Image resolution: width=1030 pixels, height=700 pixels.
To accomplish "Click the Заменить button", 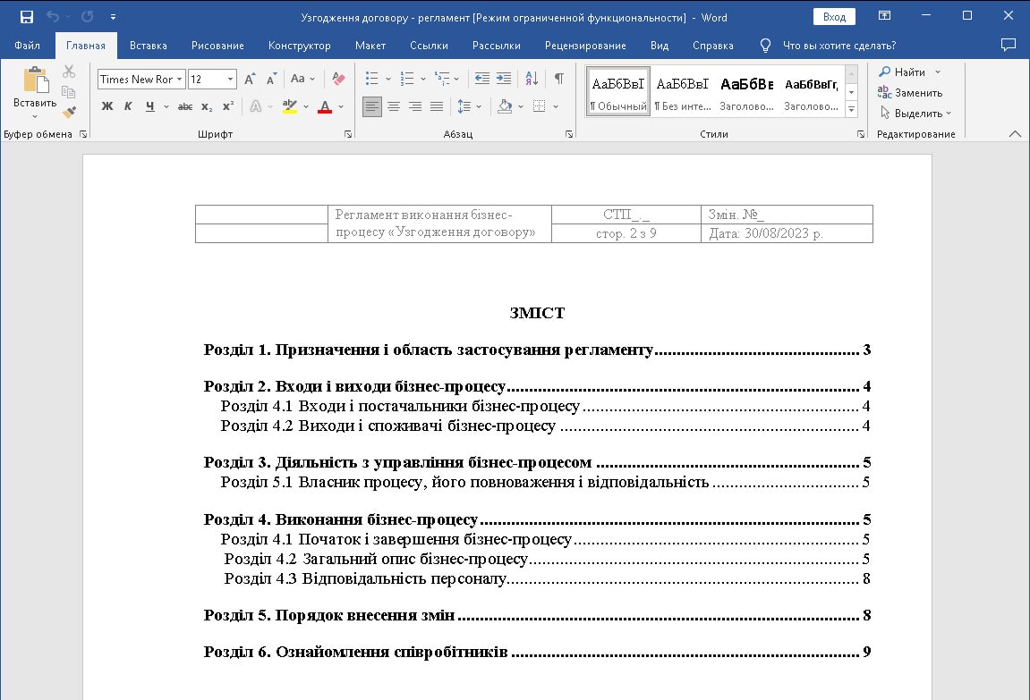I will click(x=910, y=92).
